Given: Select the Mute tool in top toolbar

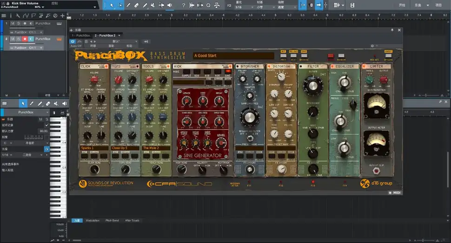Looking at the screenshot, I should point(153,5).
